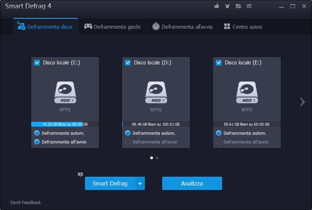Image resolution: width=312 pixels, height=210 pixels.
Task: Open the Centro azioni tab
Action: pos(243,27)
